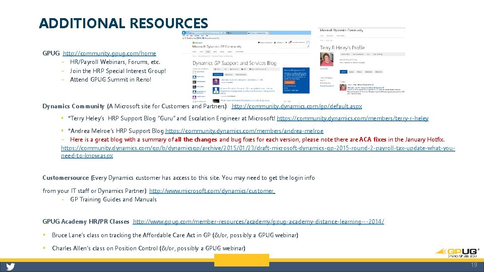Click the Twitter bird icon in footer
484x272 pixels.
(11, 267)
